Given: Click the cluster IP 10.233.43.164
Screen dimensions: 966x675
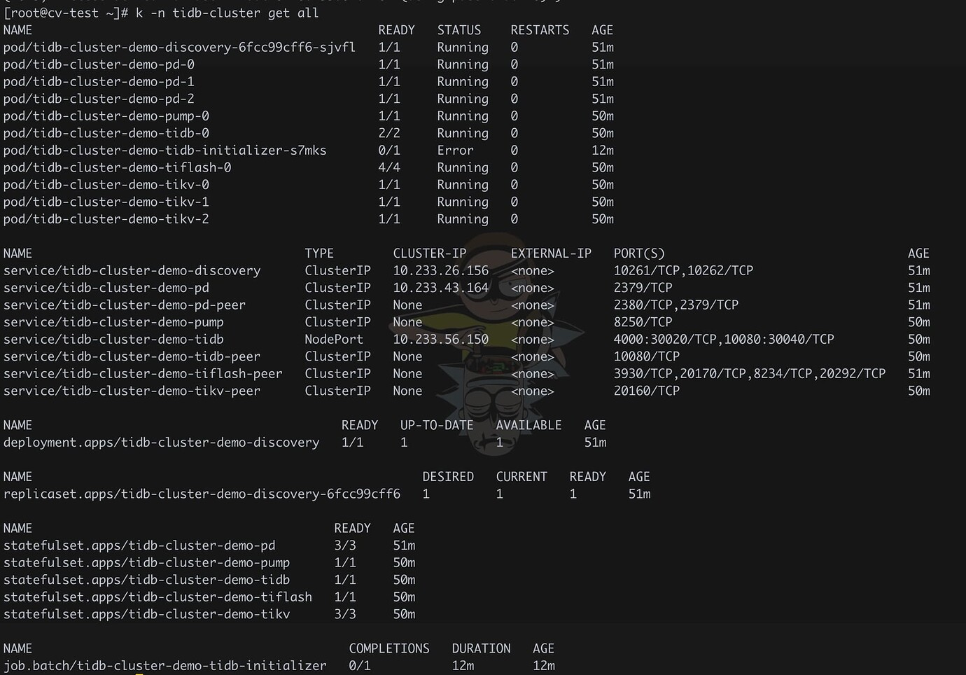Looking at the screenshot, I should pyautogui.click(x=440, y=288).
